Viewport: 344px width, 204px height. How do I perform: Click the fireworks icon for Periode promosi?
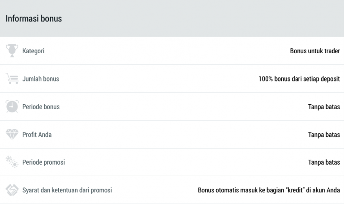12,162
